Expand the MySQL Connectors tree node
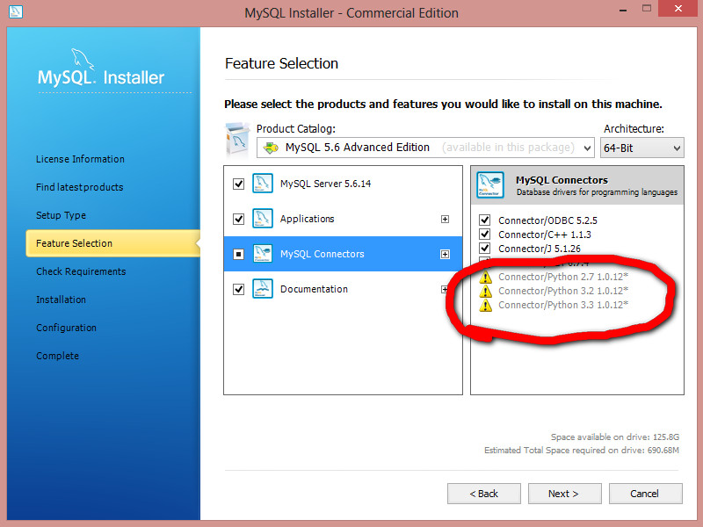 click(x=445, y=254)
